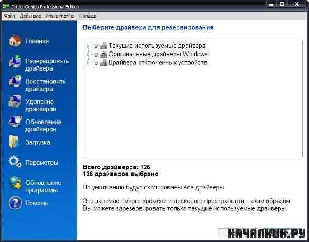Screen dimensions: 309x242
Task: Click the Загрузка folder icon
Action: (x=14, y=142)
